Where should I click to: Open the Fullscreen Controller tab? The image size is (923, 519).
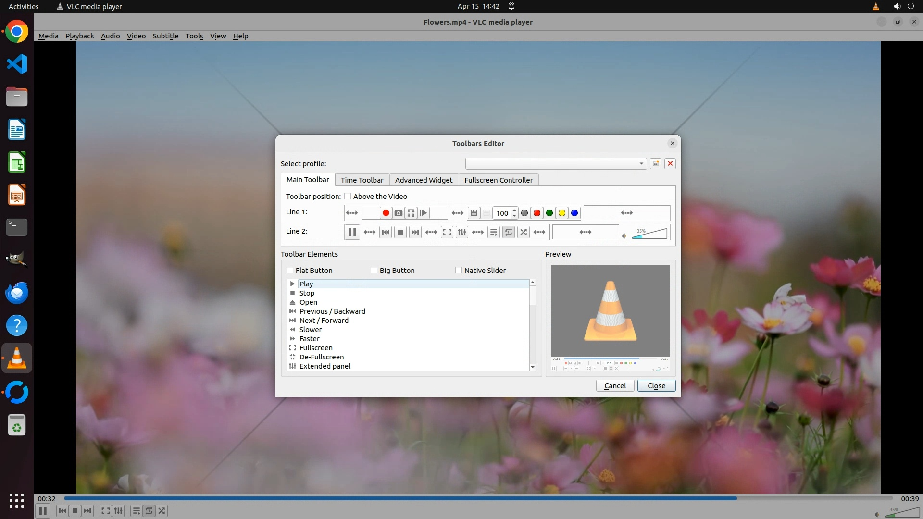[x=498, y=180]
